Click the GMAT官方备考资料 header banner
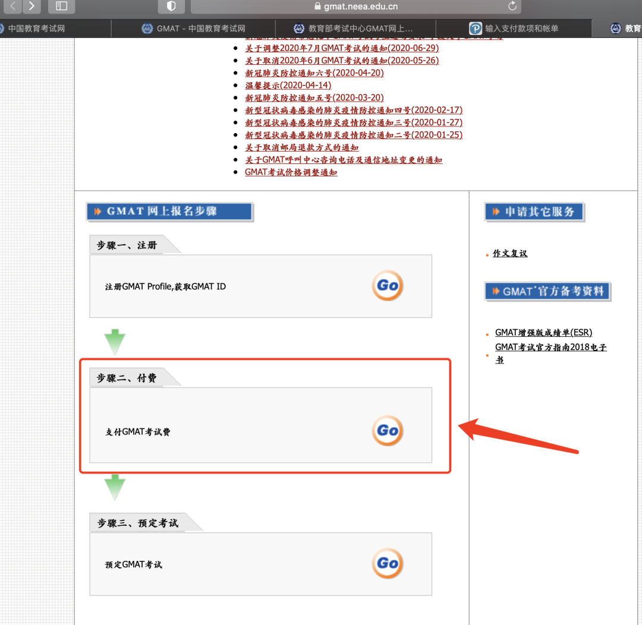This screenshot has width=642, height=625. click(x=547, y=292)
